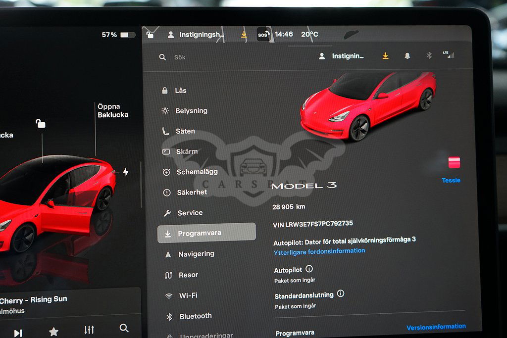Open the audio equalizer settings icon
The height and width of the screenshot is (338, 507).
click(x=89, y=330)
